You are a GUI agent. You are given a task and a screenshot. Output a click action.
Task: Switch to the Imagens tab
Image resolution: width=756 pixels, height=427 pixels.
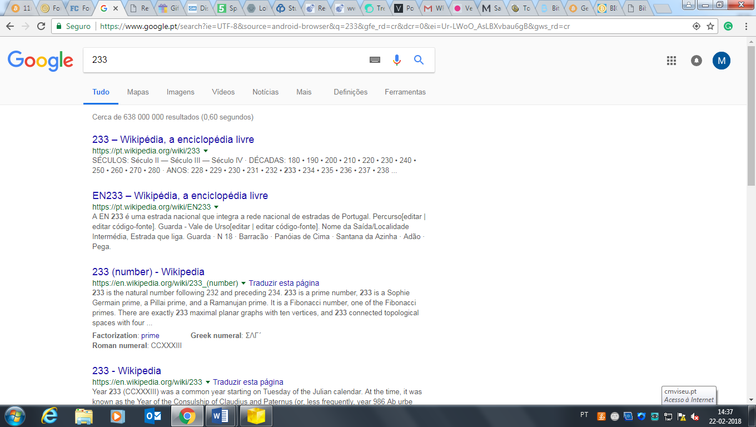click(x=180, y=92)
